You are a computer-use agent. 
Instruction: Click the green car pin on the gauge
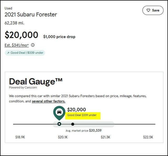coord(59,112)
